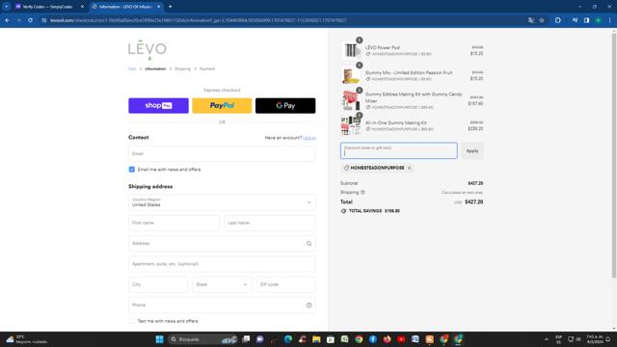Reload the page with the refresh icon
Viewport: 617px width, 347px height.
(x=30, y=20)
